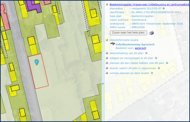Click the info icon next to planstatus date

(x=163, y=8)
